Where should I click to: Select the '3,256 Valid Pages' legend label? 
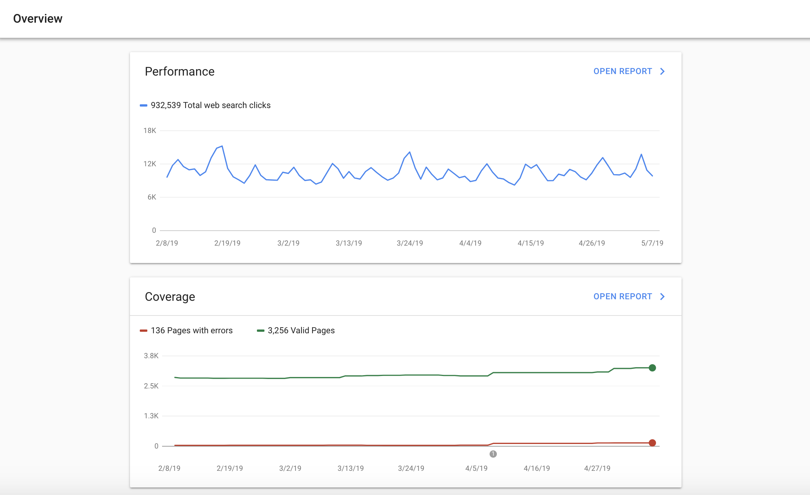[301, 331]
